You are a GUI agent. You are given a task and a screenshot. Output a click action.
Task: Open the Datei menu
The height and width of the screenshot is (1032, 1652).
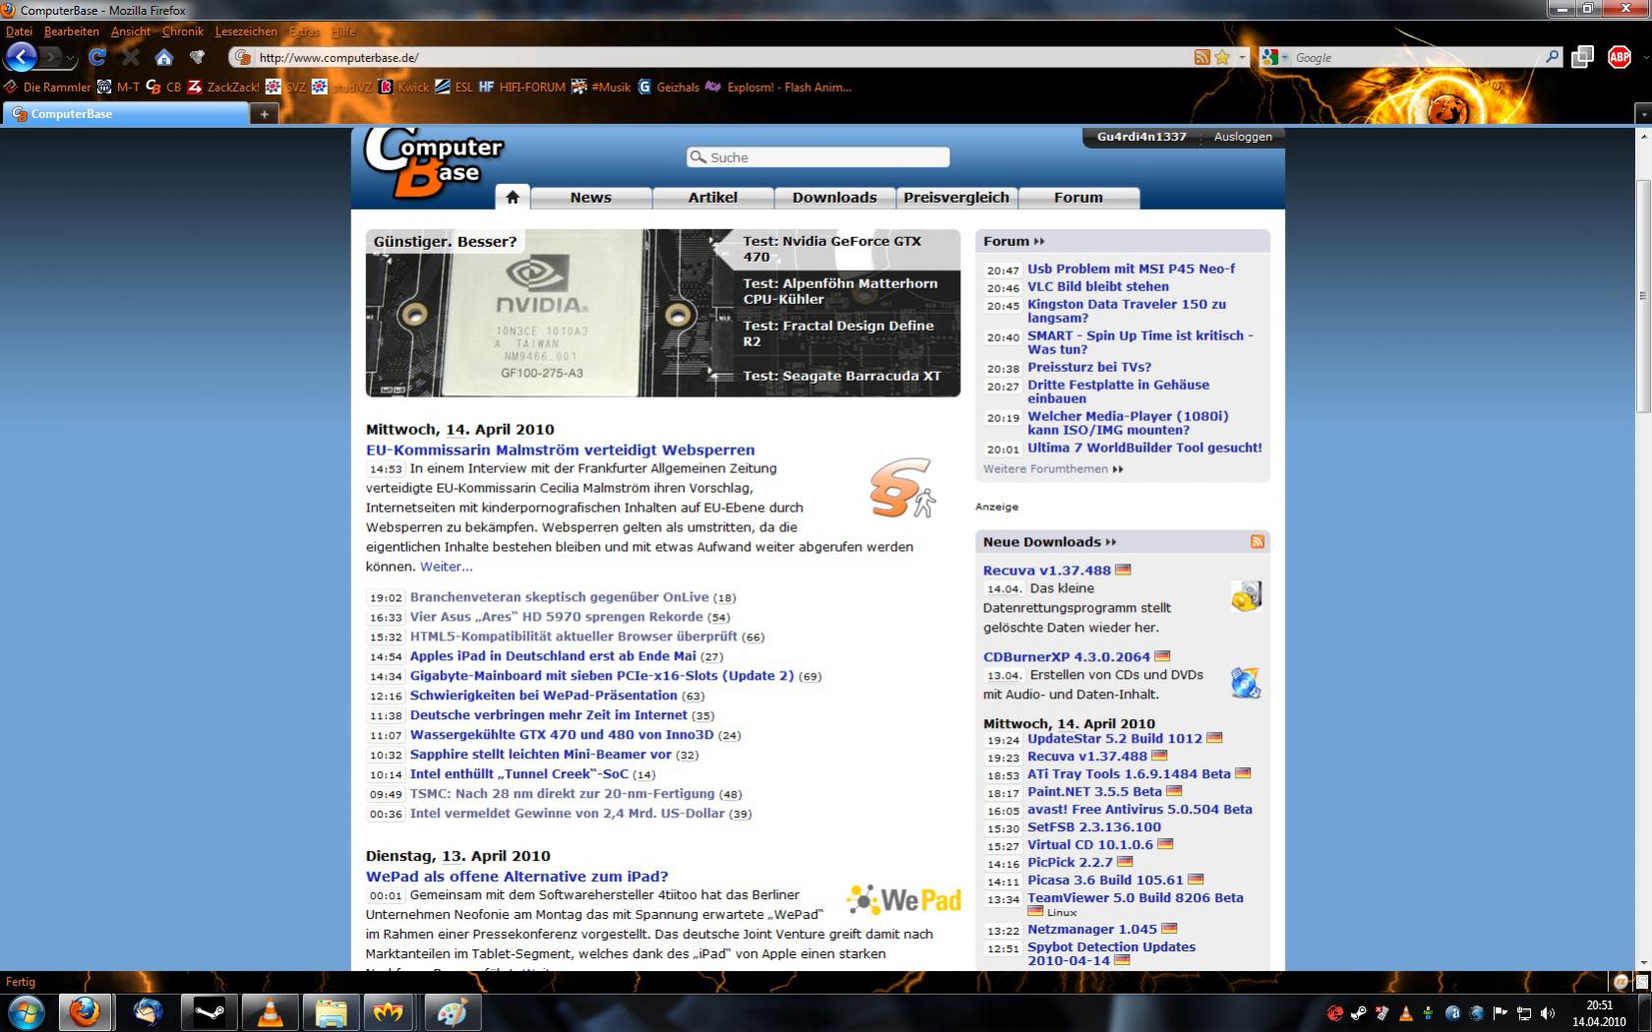coord(19,31)
